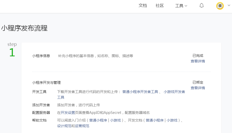Click the green step 1 number
The image size is (232, 133).
[12, 53]
